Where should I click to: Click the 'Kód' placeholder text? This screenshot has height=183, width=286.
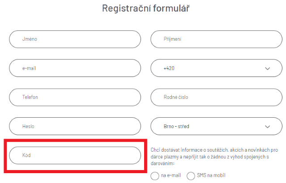(26, 155)
